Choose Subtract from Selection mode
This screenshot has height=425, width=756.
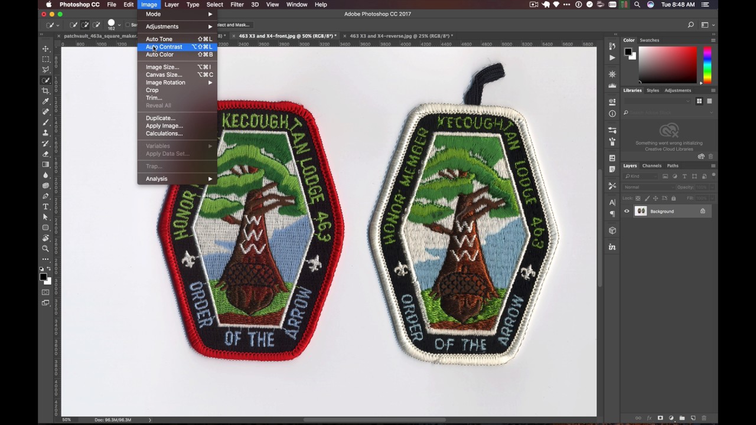96,25
